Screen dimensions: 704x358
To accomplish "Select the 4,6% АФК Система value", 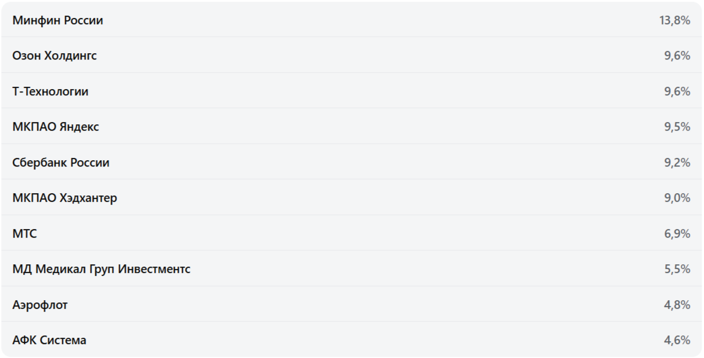I will click(x=677, y=340).
